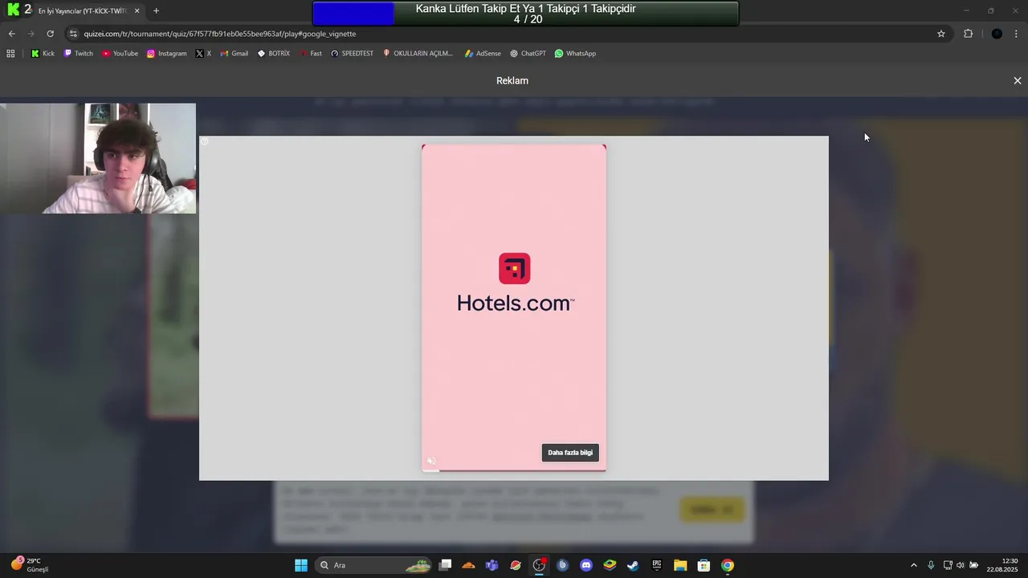Open Discord from the taskbar
Screen dimensions: 1028x578
click(x=586, y=565)
